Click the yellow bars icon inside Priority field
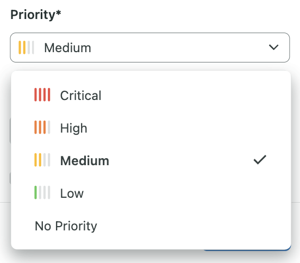This screenshot has width=300, height=263. [x=27, y=47]
